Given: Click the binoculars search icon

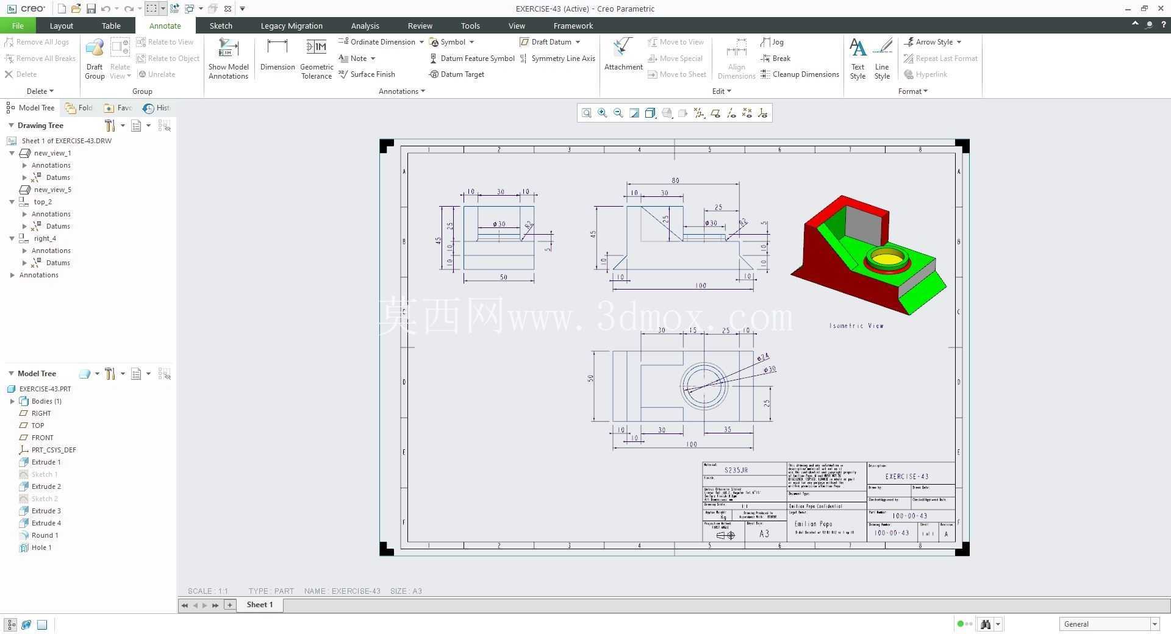Looking at the screenshot, I should point(985,624).
